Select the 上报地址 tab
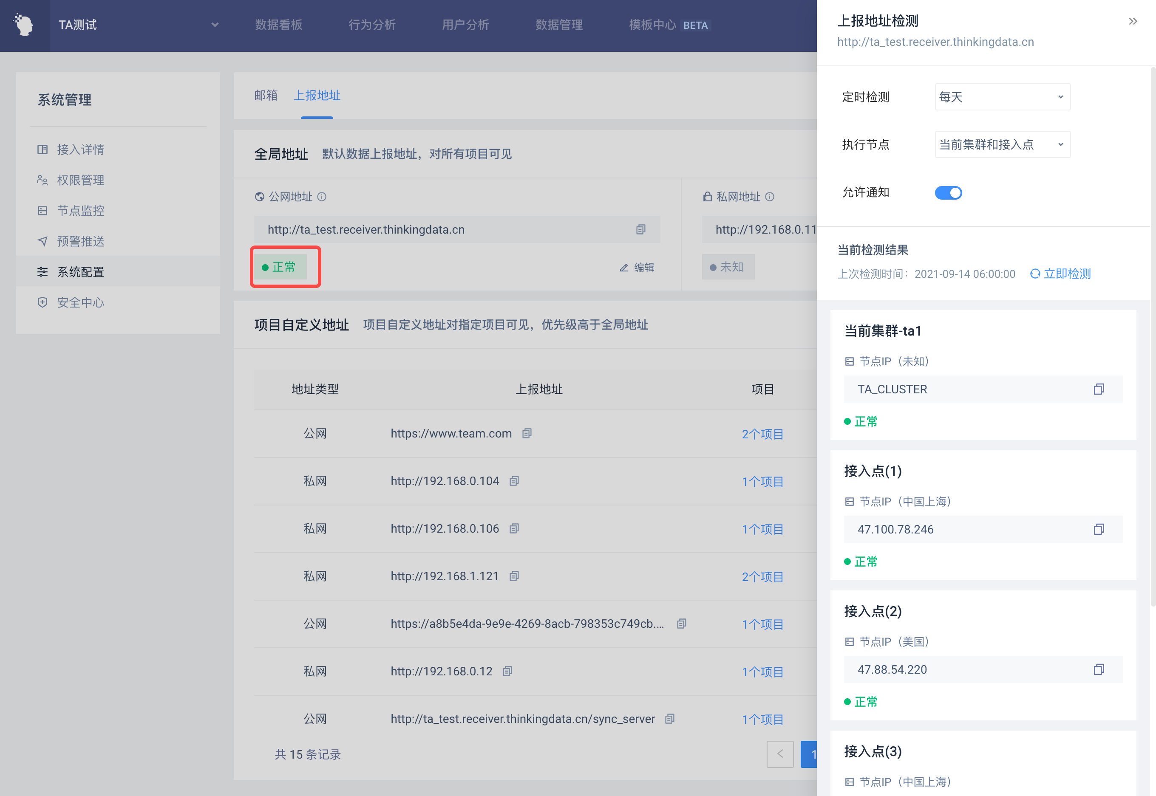Screen dimensions: 1156x796 pyautogui.click(x=317, y=95)
